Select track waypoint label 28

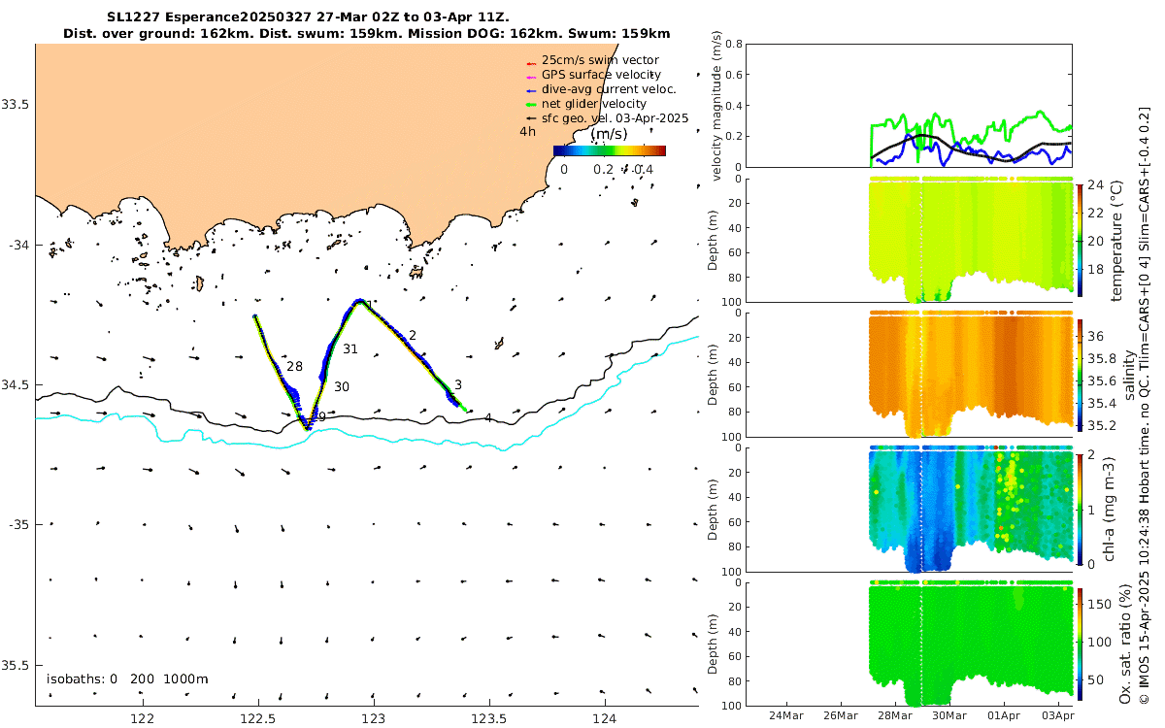(x=294, y=367)
